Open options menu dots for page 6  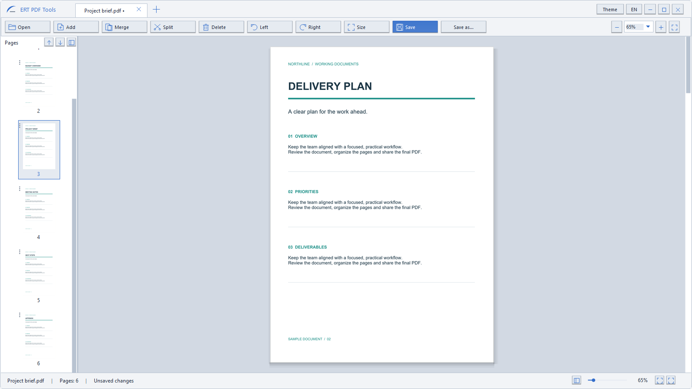pos(19,315)
